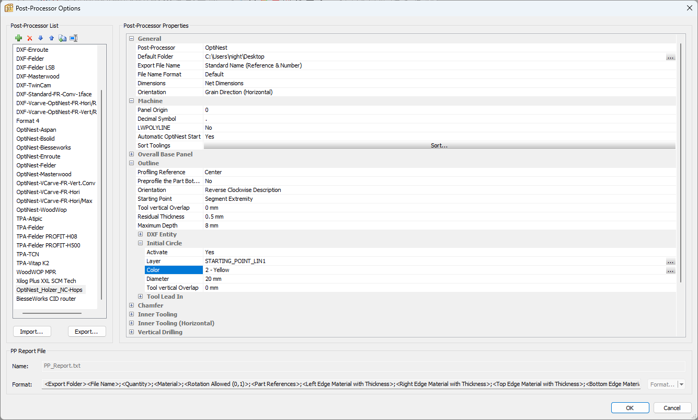Click the Format... button
This screenshot has height=420, width=698.
tap(662, 384)
